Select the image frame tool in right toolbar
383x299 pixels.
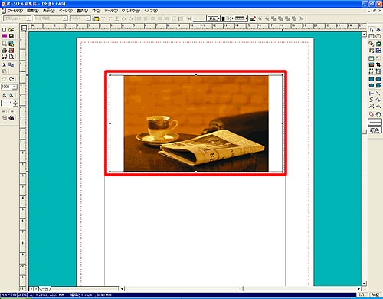point(372,64)
